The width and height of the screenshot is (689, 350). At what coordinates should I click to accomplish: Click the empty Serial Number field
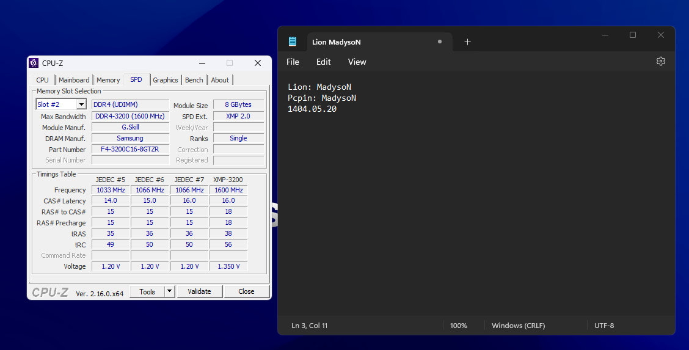coord(130,160)
